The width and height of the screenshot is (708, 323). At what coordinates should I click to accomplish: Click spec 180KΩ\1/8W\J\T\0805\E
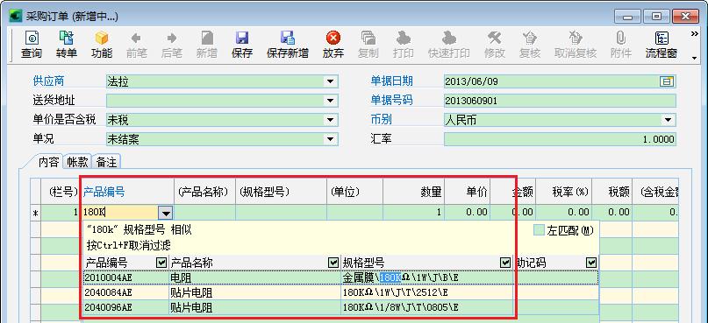tap(401, 308)
